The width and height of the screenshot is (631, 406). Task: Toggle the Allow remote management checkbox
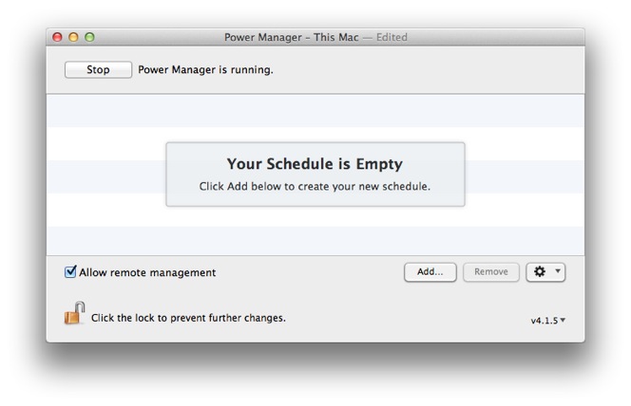70,272
